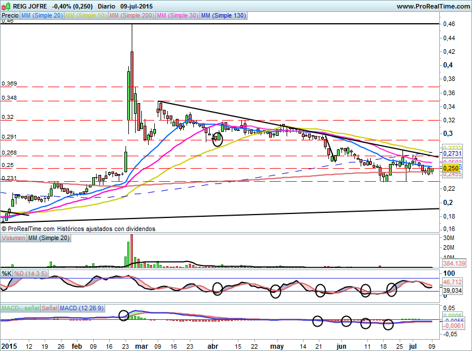472x351 pixels.
Task: Click the circled MACD crossover near 23 February
Action: (124, 315)
